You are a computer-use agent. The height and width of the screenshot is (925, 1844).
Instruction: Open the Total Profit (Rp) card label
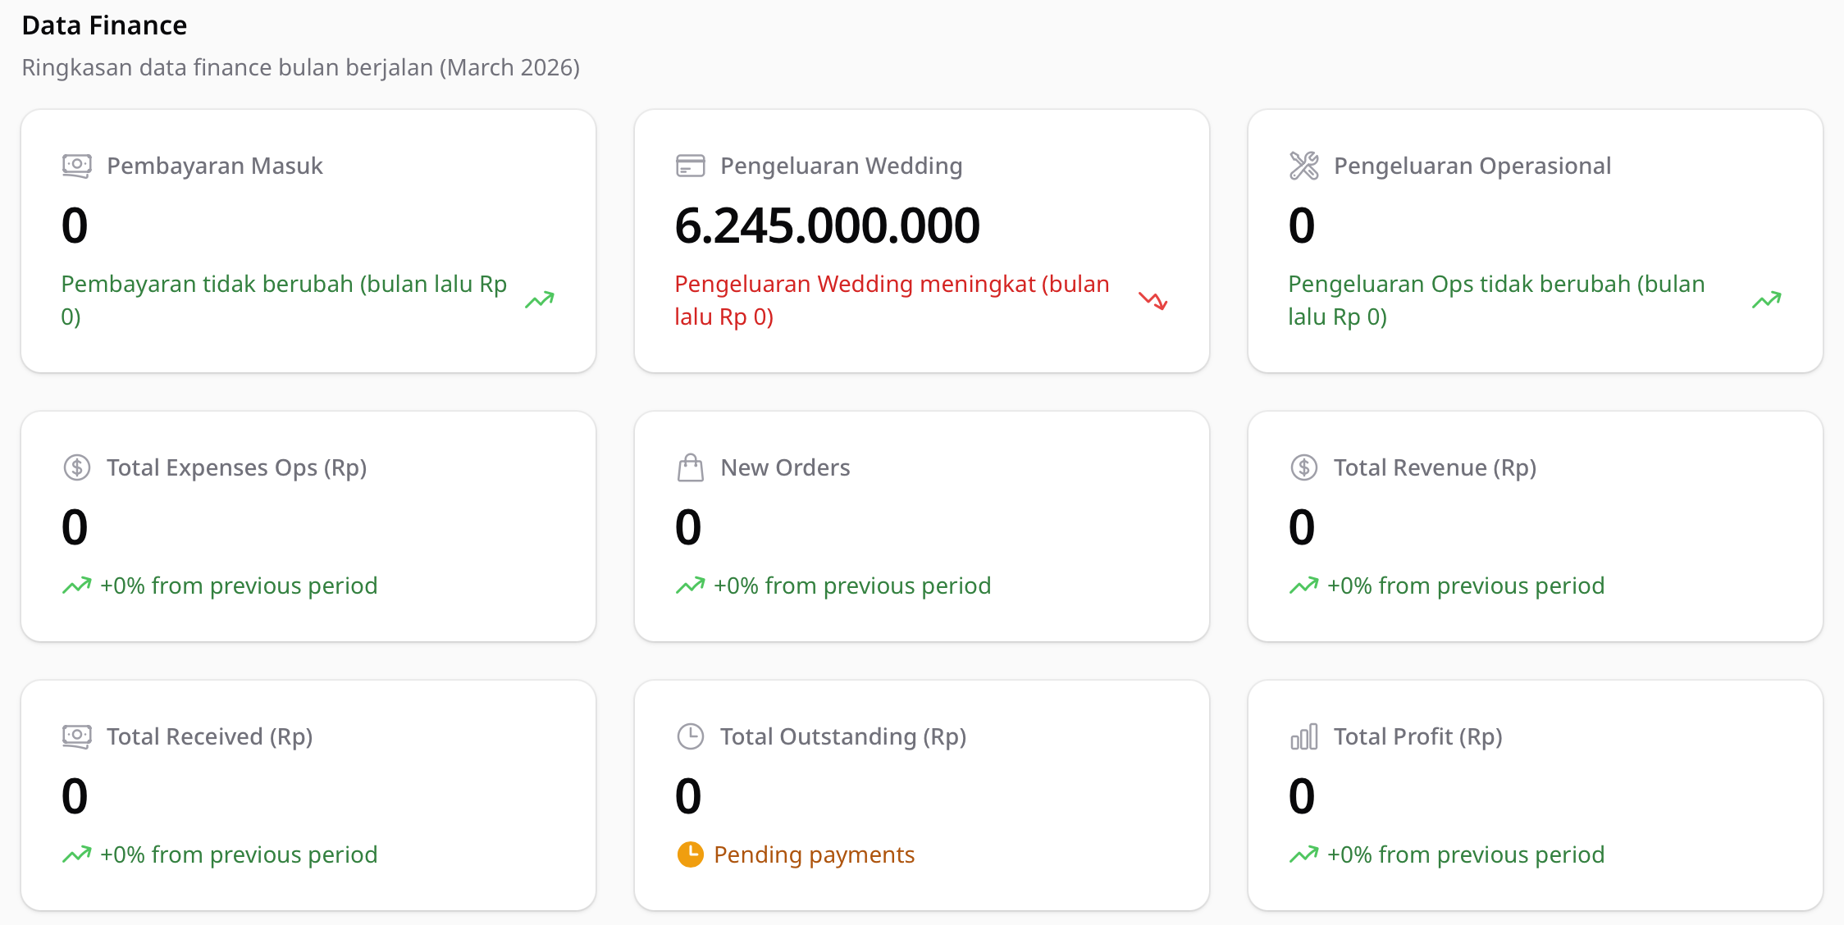(1417, 736)
